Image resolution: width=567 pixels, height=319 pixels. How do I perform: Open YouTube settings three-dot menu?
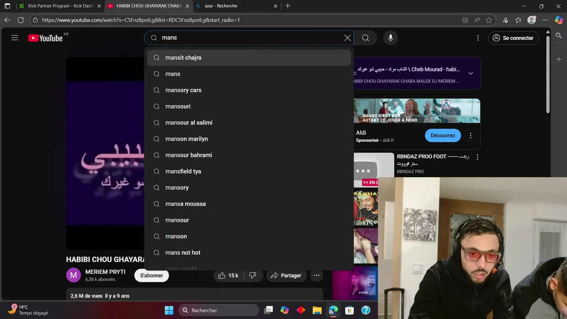tap(478, 38)
